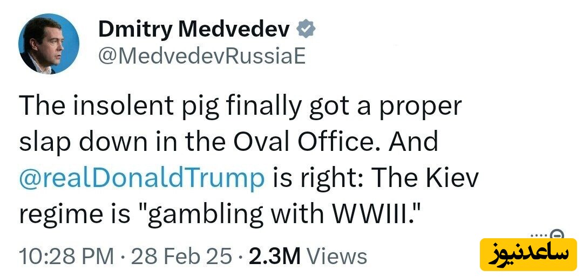Click the blue verified badge

point(306,30)
